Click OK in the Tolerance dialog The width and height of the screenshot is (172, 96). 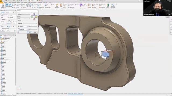30,32
